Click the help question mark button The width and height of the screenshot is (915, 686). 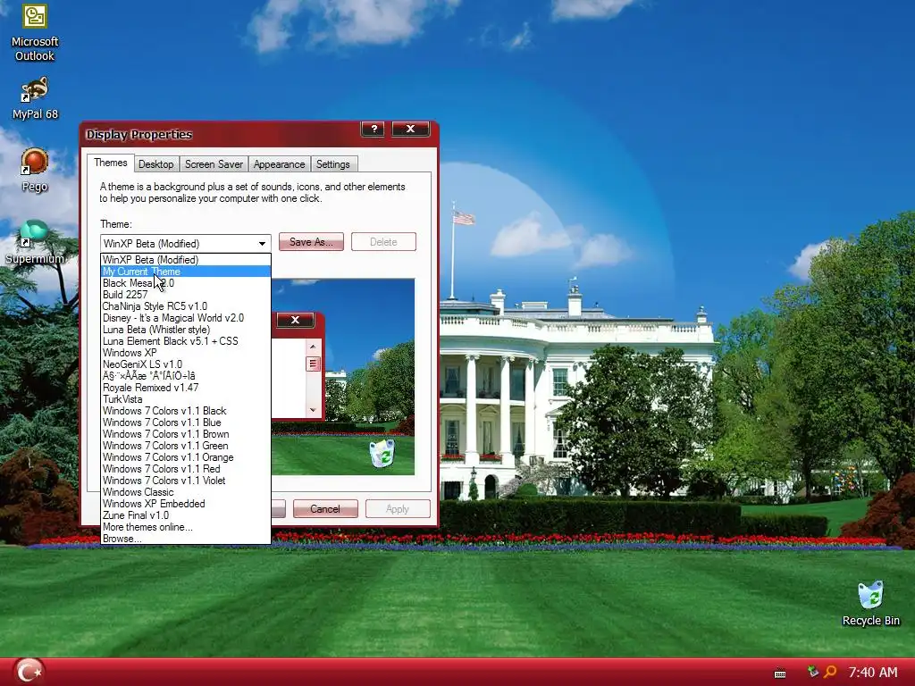pyautogui.click(x=374, y=129)
